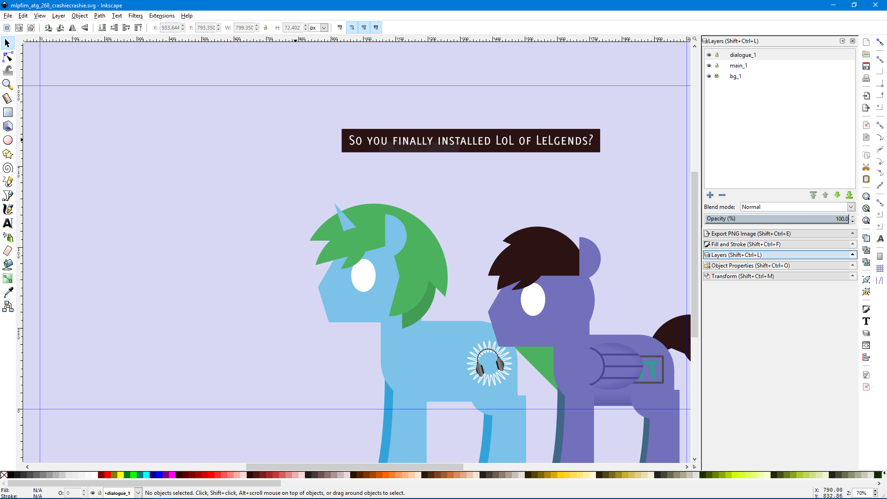Screen dimensions: 887x499
Task: Select the Zoom tool in toolbox
Action: click(8, 85)
